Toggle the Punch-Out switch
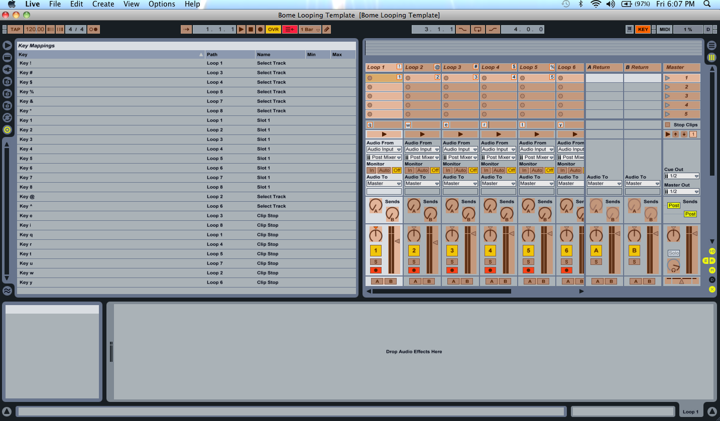 pyautogui.click(x=493, y=30)
